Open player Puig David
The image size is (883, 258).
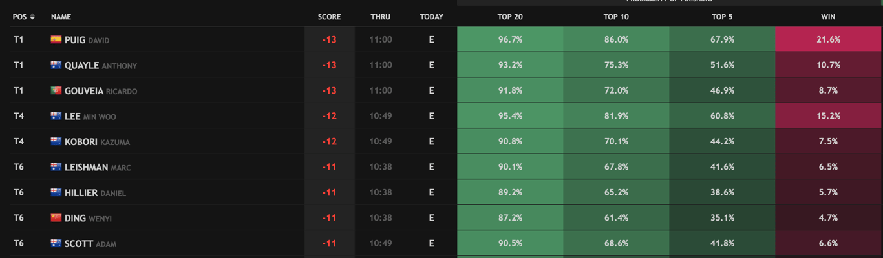coord(87,40)
